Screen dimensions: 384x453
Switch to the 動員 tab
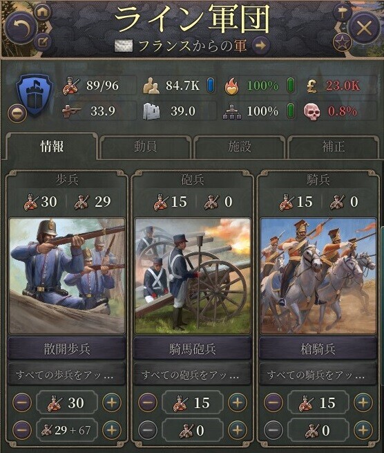(x=145, y=147)
